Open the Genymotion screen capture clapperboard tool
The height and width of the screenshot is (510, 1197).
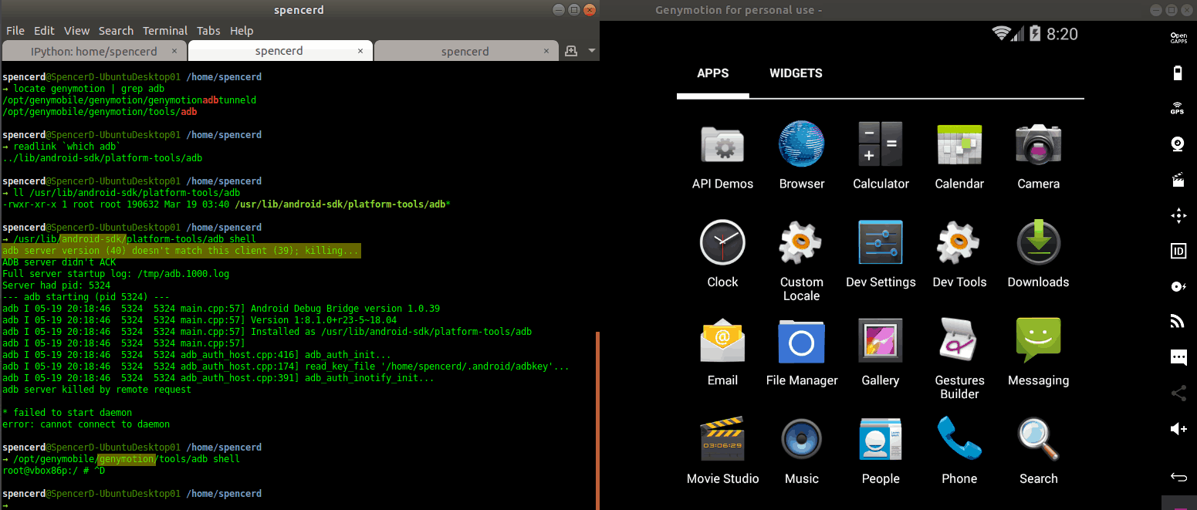1178,181
